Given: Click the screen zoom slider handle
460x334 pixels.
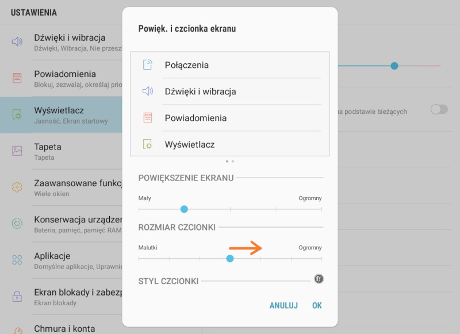Looking at the screenshot, I should (x=184, y=209).
